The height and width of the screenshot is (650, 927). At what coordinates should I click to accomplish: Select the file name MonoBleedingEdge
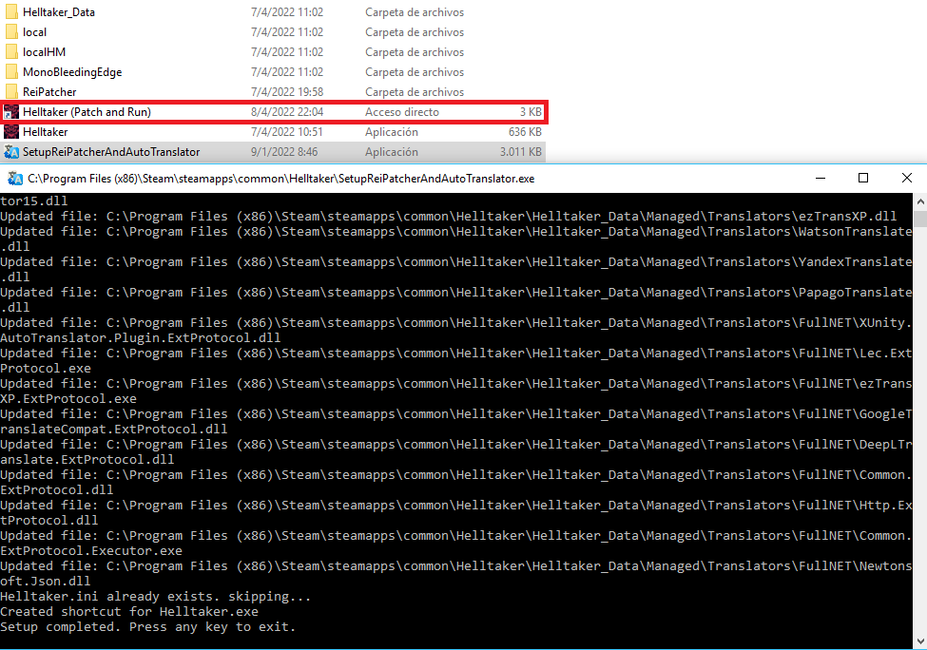pyautogui.click(x=72, y=72)
